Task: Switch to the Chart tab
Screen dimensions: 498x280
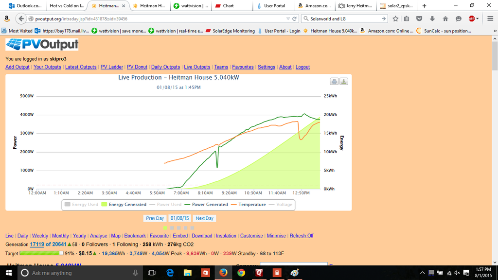Action: tap(233, 6)
